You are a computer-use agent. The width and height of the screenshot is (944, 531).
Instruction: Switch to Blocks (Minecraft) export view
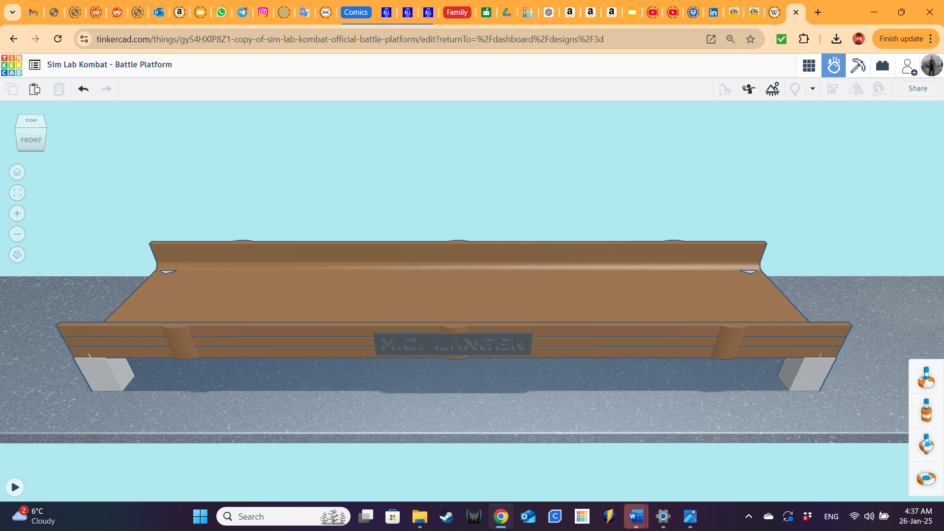(858, 65)
